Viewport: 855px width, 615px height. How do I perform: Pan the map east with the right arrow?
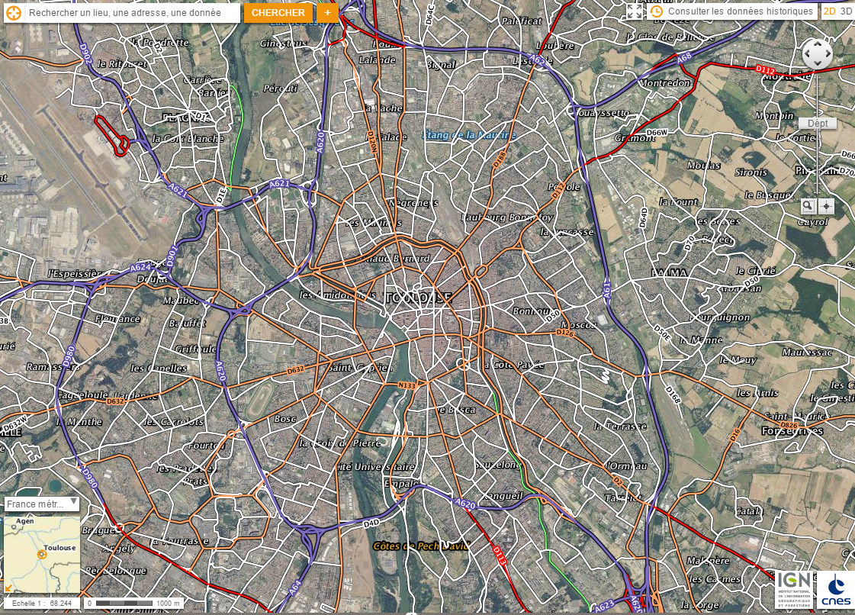tap(828, 53)
